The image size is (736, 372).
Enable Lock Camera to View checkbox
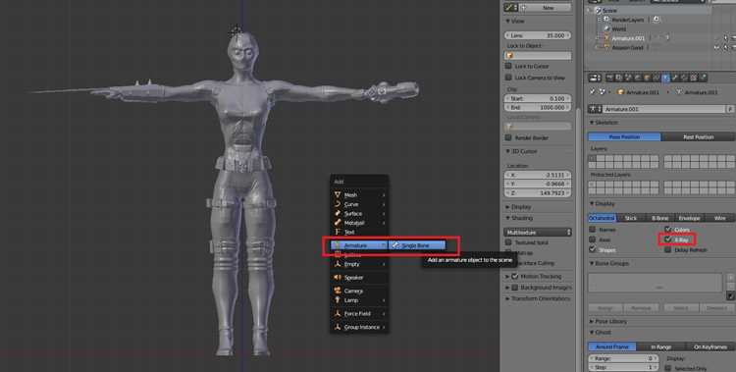pos(508,78)
